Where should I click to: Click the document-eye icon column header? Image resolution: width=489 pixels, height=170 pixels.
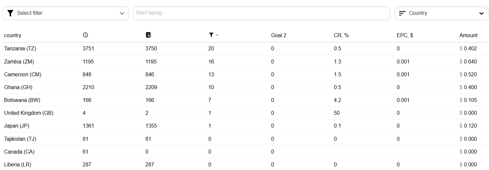click(148, 35)
